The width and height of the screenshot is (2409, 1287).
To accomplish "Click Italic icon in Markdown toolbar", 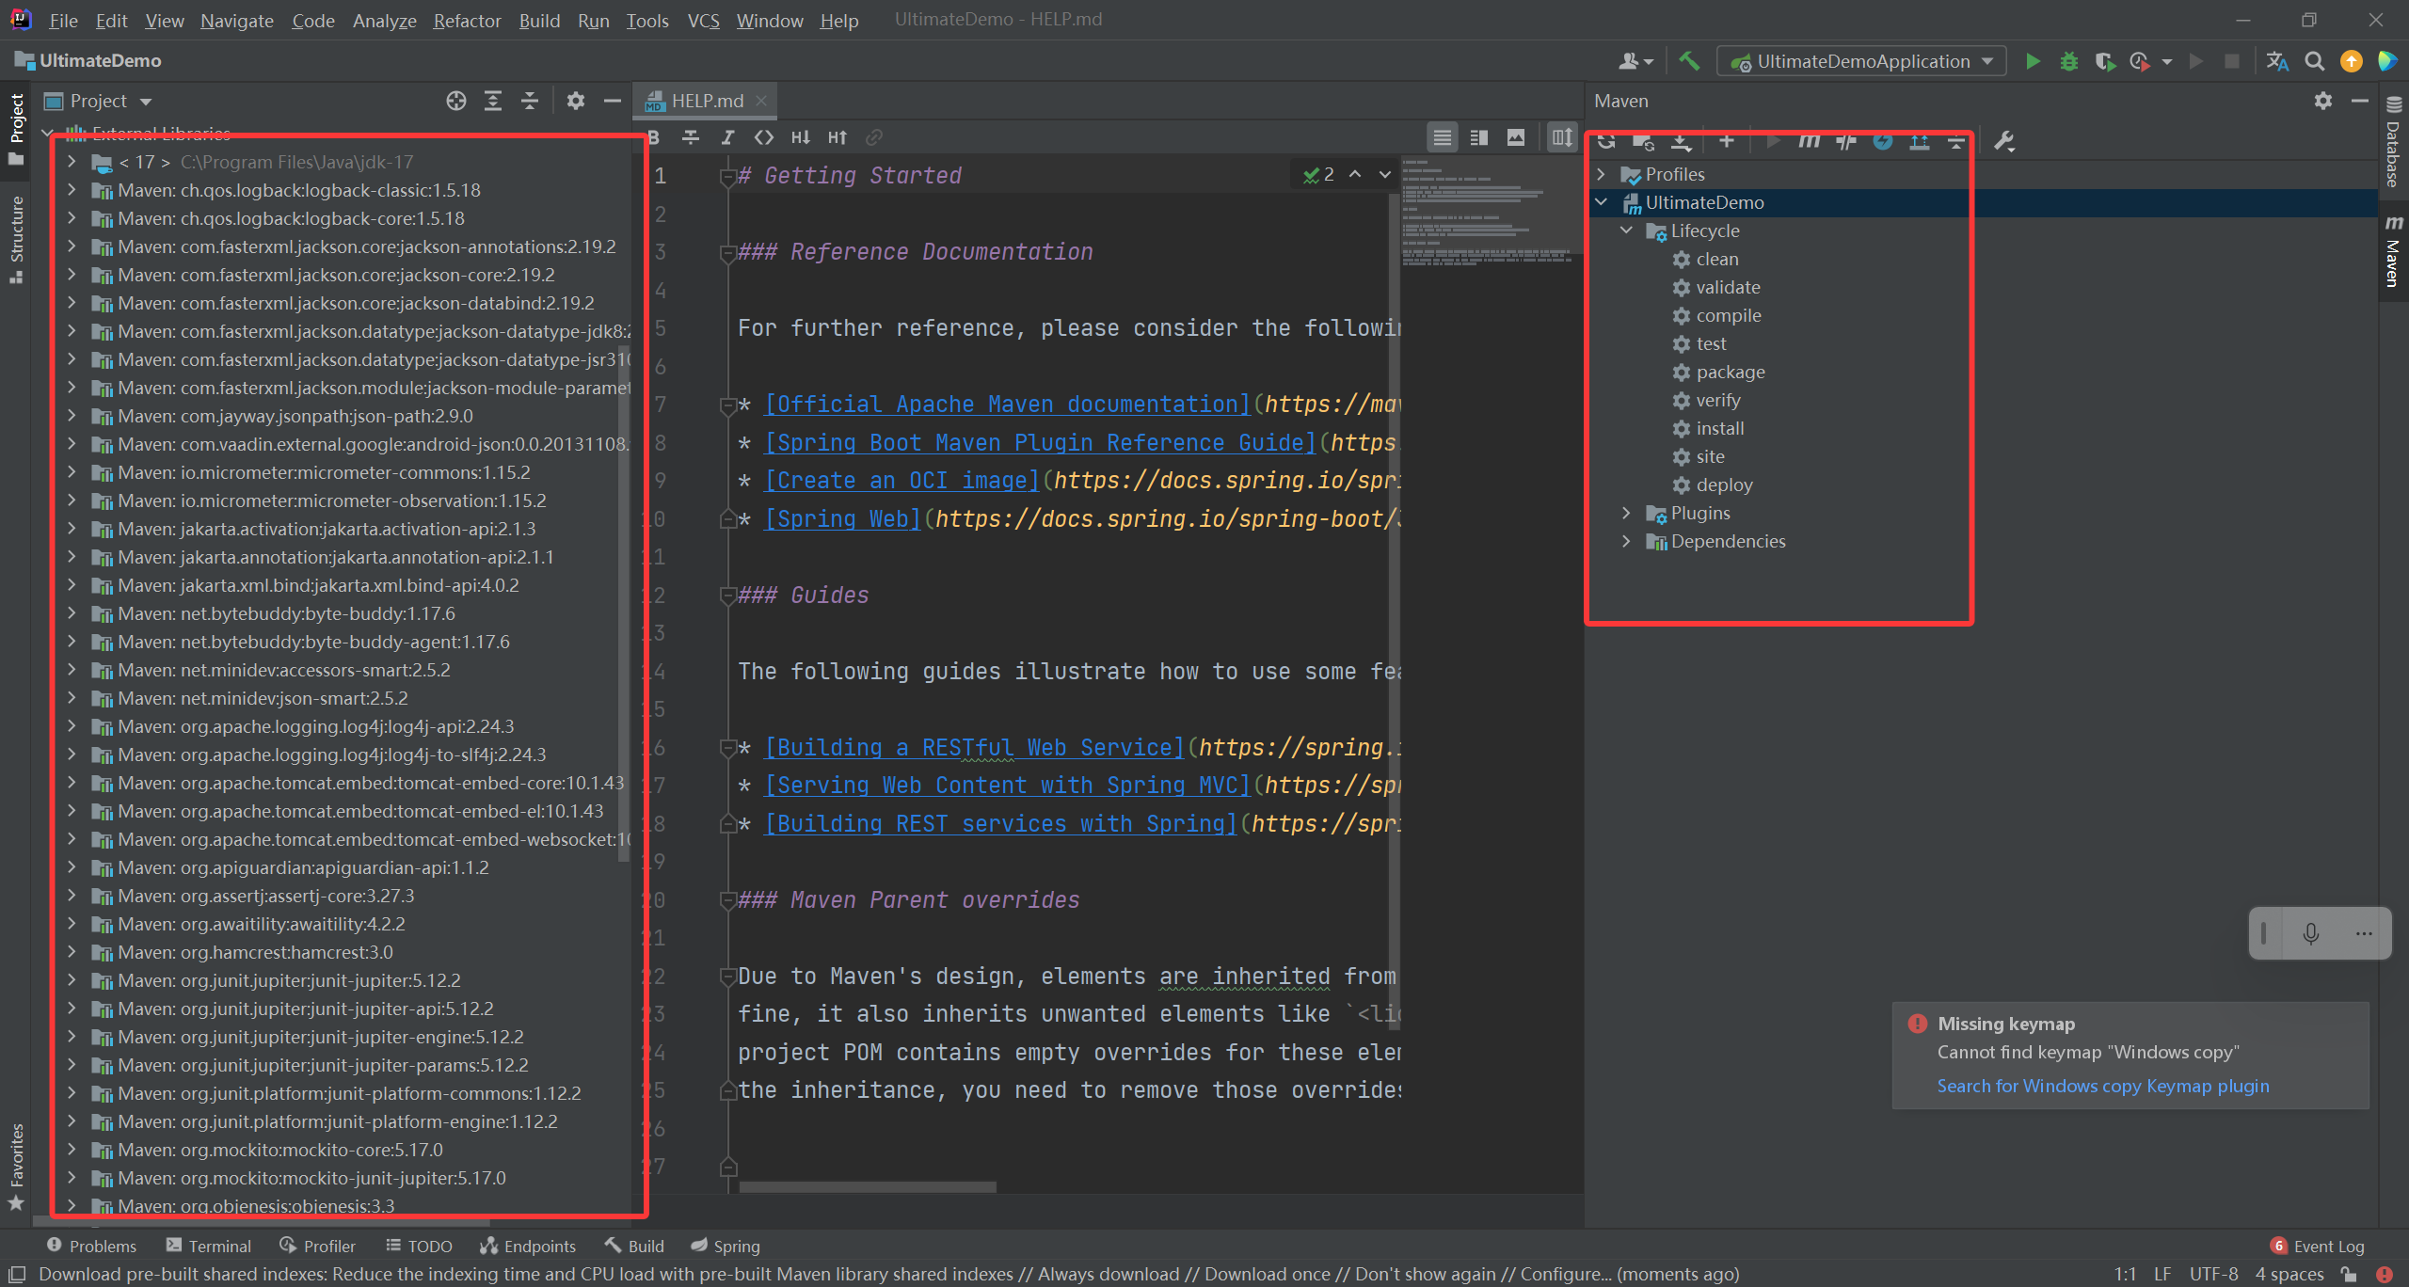I will [727, 137].
